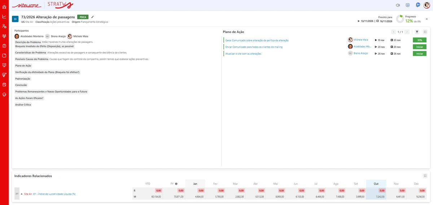Open the person settings icon in sidebar
433x205 pixels.
coord(4,26)
